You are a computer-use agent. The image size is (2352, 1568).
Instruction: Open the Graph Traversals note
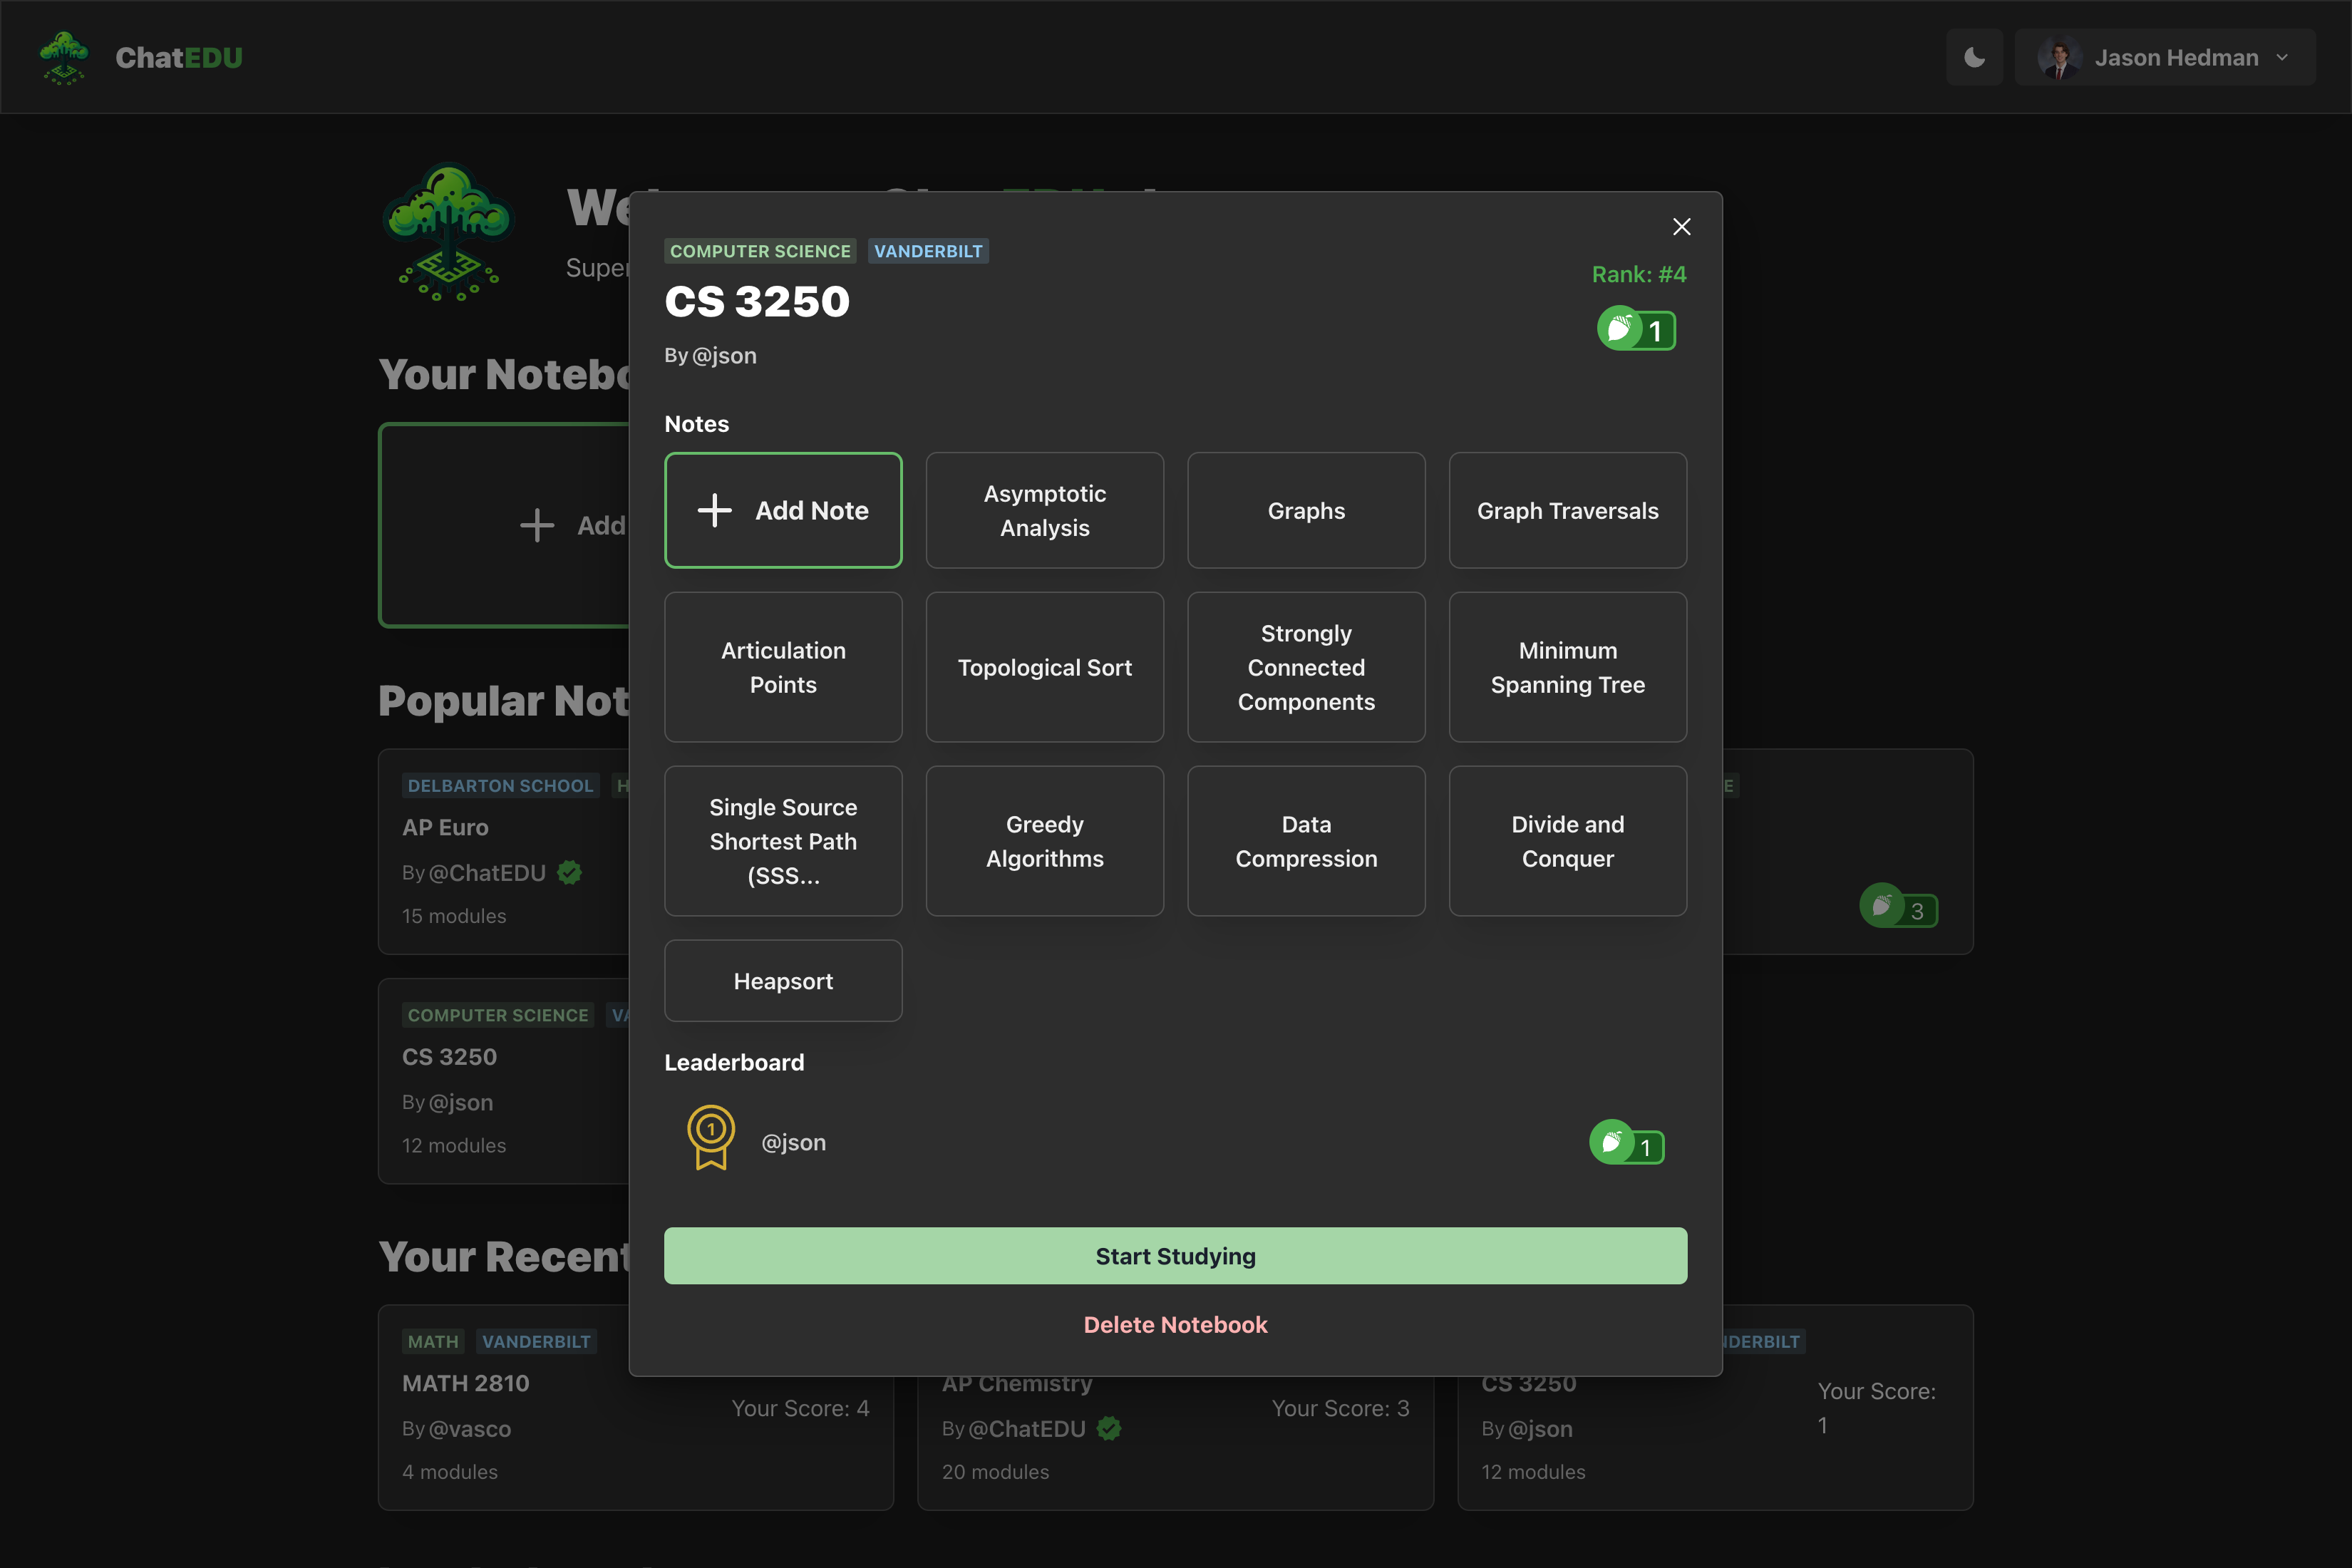[x=1567, y=510]
